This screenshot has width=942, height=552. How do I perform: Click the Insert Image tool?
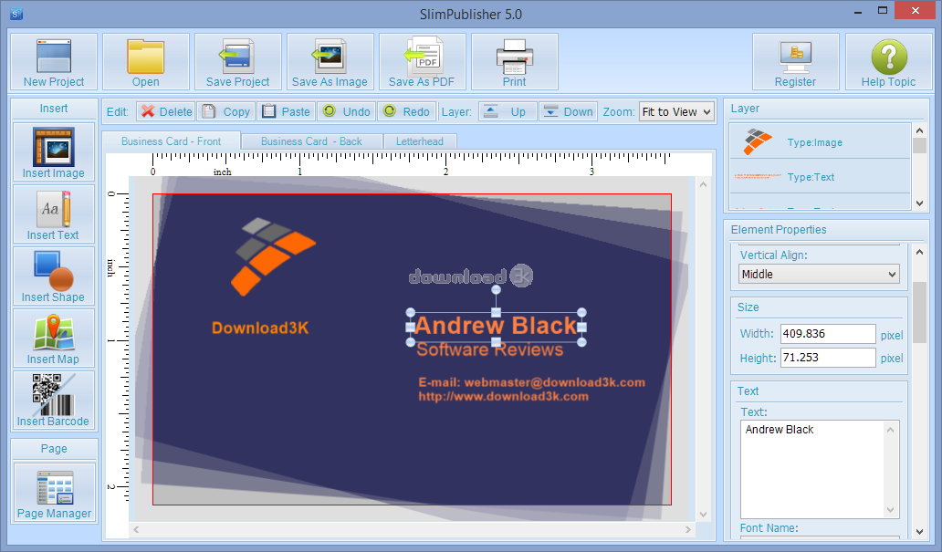(54, 152)
